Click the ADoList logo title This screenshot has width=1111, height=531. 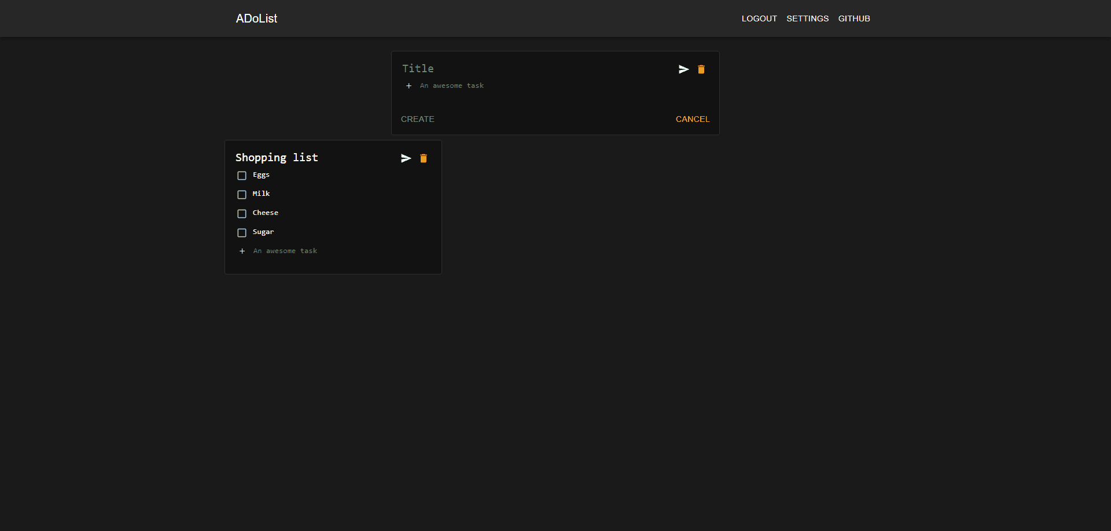pos(256,18)
